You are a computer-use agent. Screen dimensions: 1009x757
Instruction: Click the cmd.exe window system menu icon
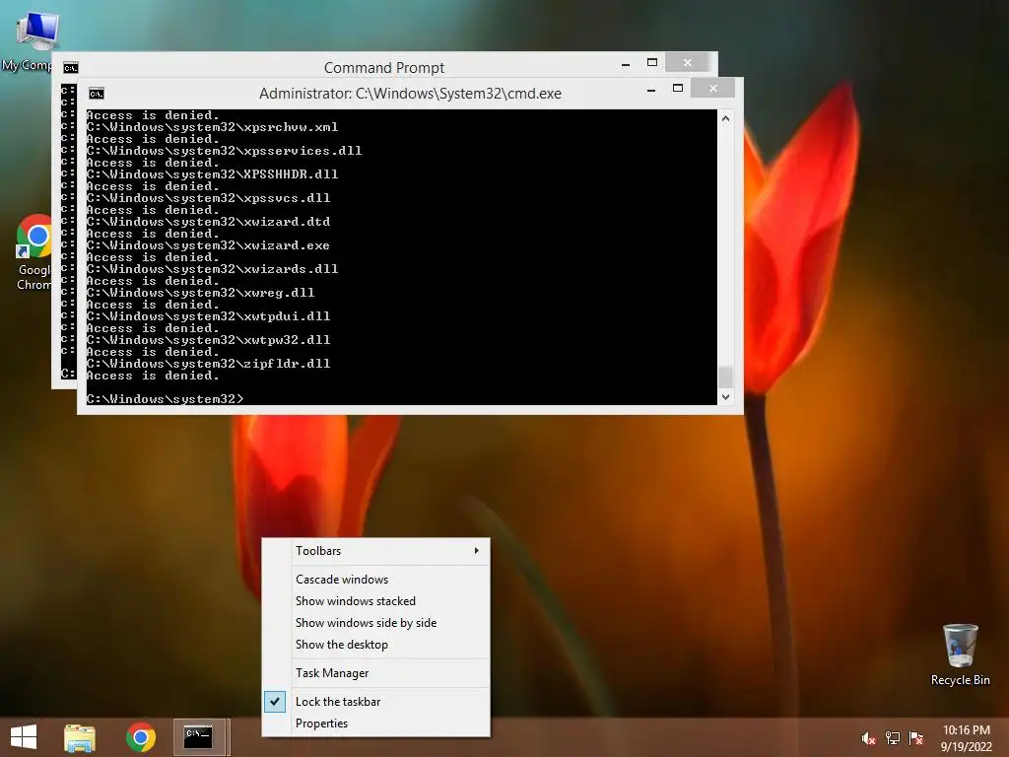(x=97, y=94)
